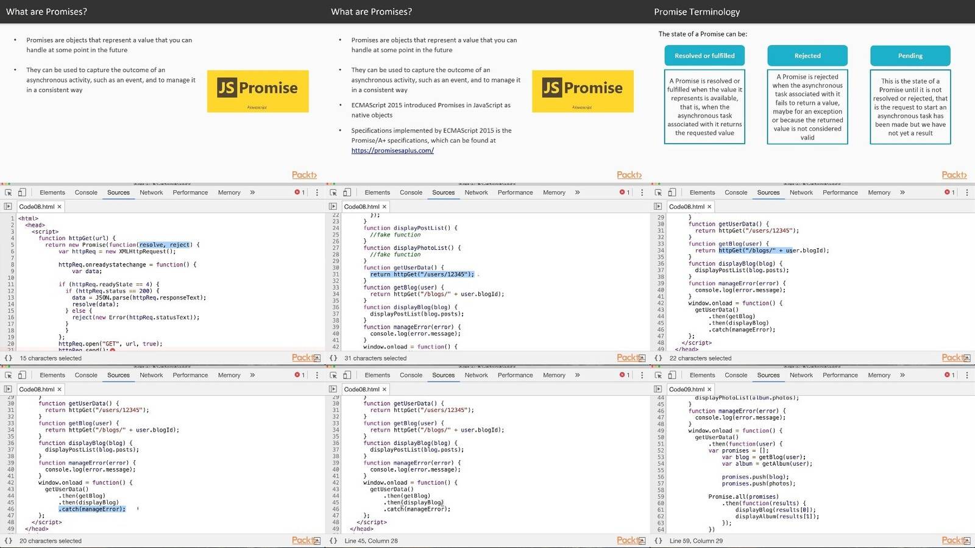Viewport: 975px width, 548px height.
Task: Open Memory tab in 'Line 45, Column 28' panel
Action: (x=554, y=375)
